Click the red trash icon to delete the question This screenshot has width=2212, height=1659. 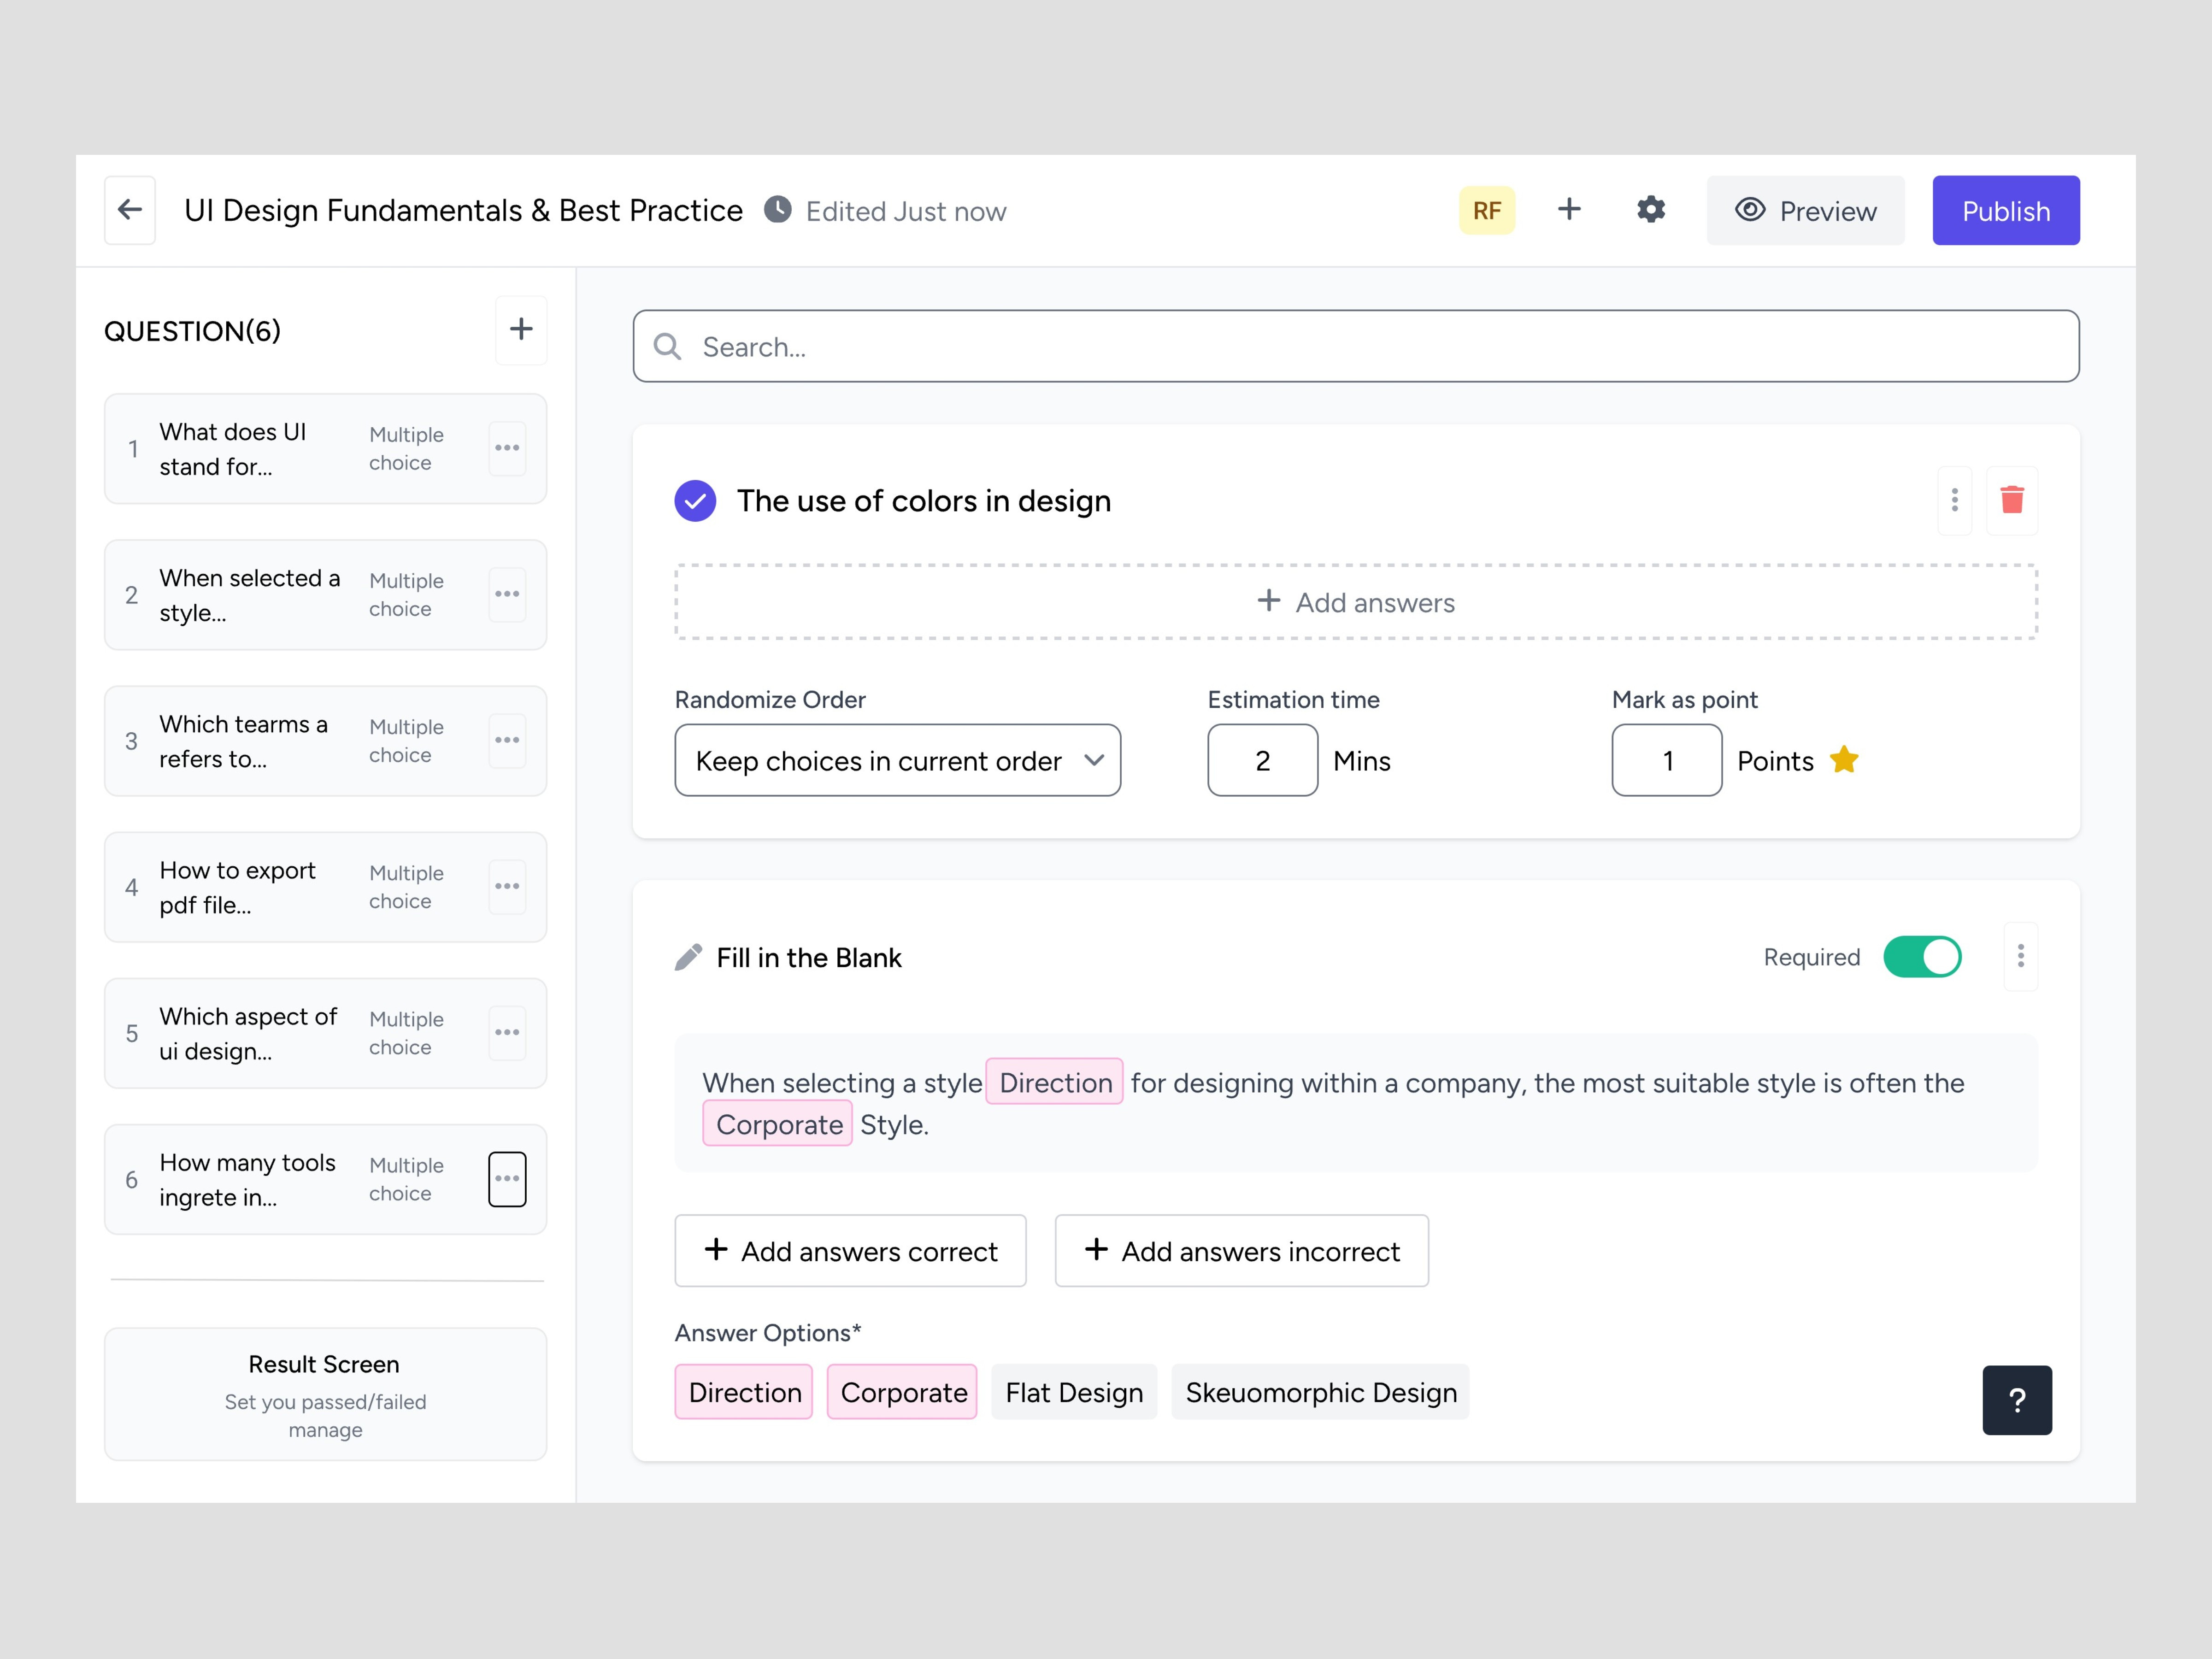2012,500
